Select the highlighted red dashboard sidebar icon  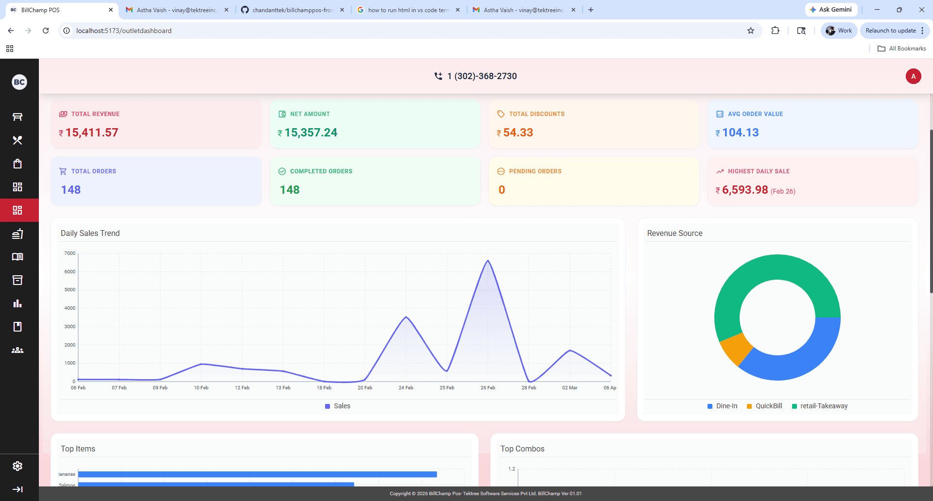17,210
